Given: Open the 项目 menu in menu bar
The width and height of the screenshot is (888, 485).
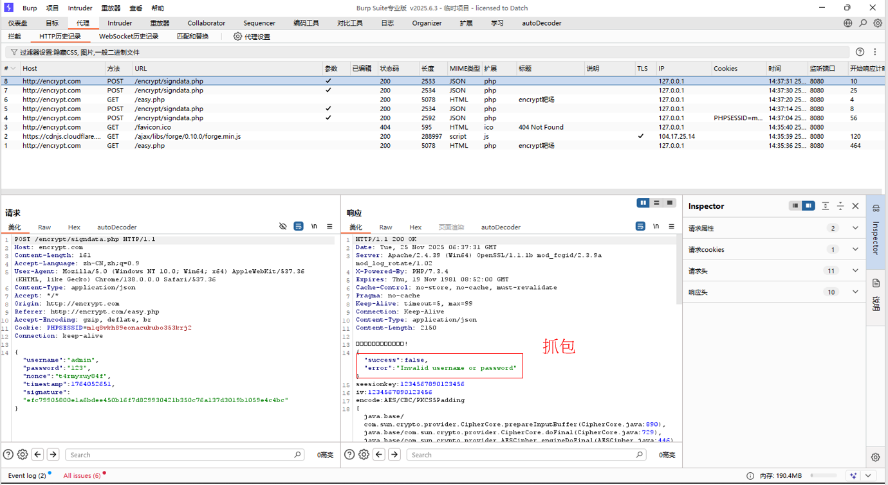Looking at the screenshot, I should (52, 8).
